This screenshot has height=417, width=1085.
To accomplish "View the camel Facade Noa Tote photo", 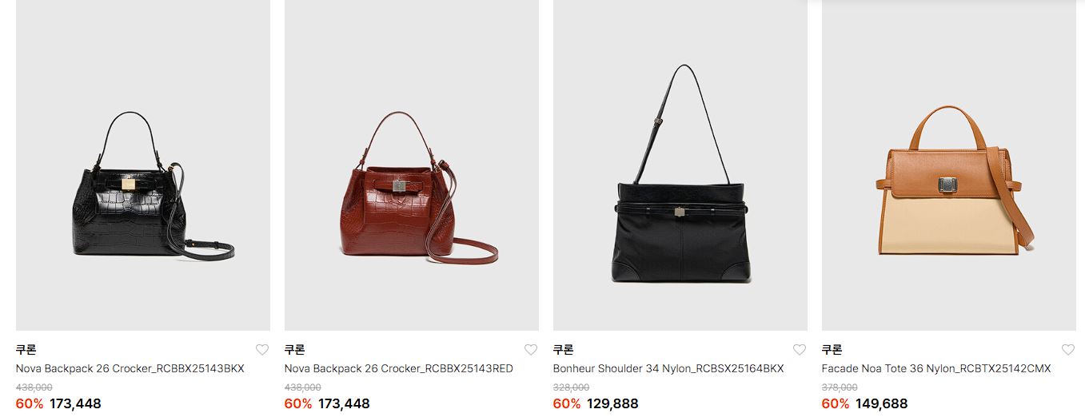I will [x=949, y=165].
